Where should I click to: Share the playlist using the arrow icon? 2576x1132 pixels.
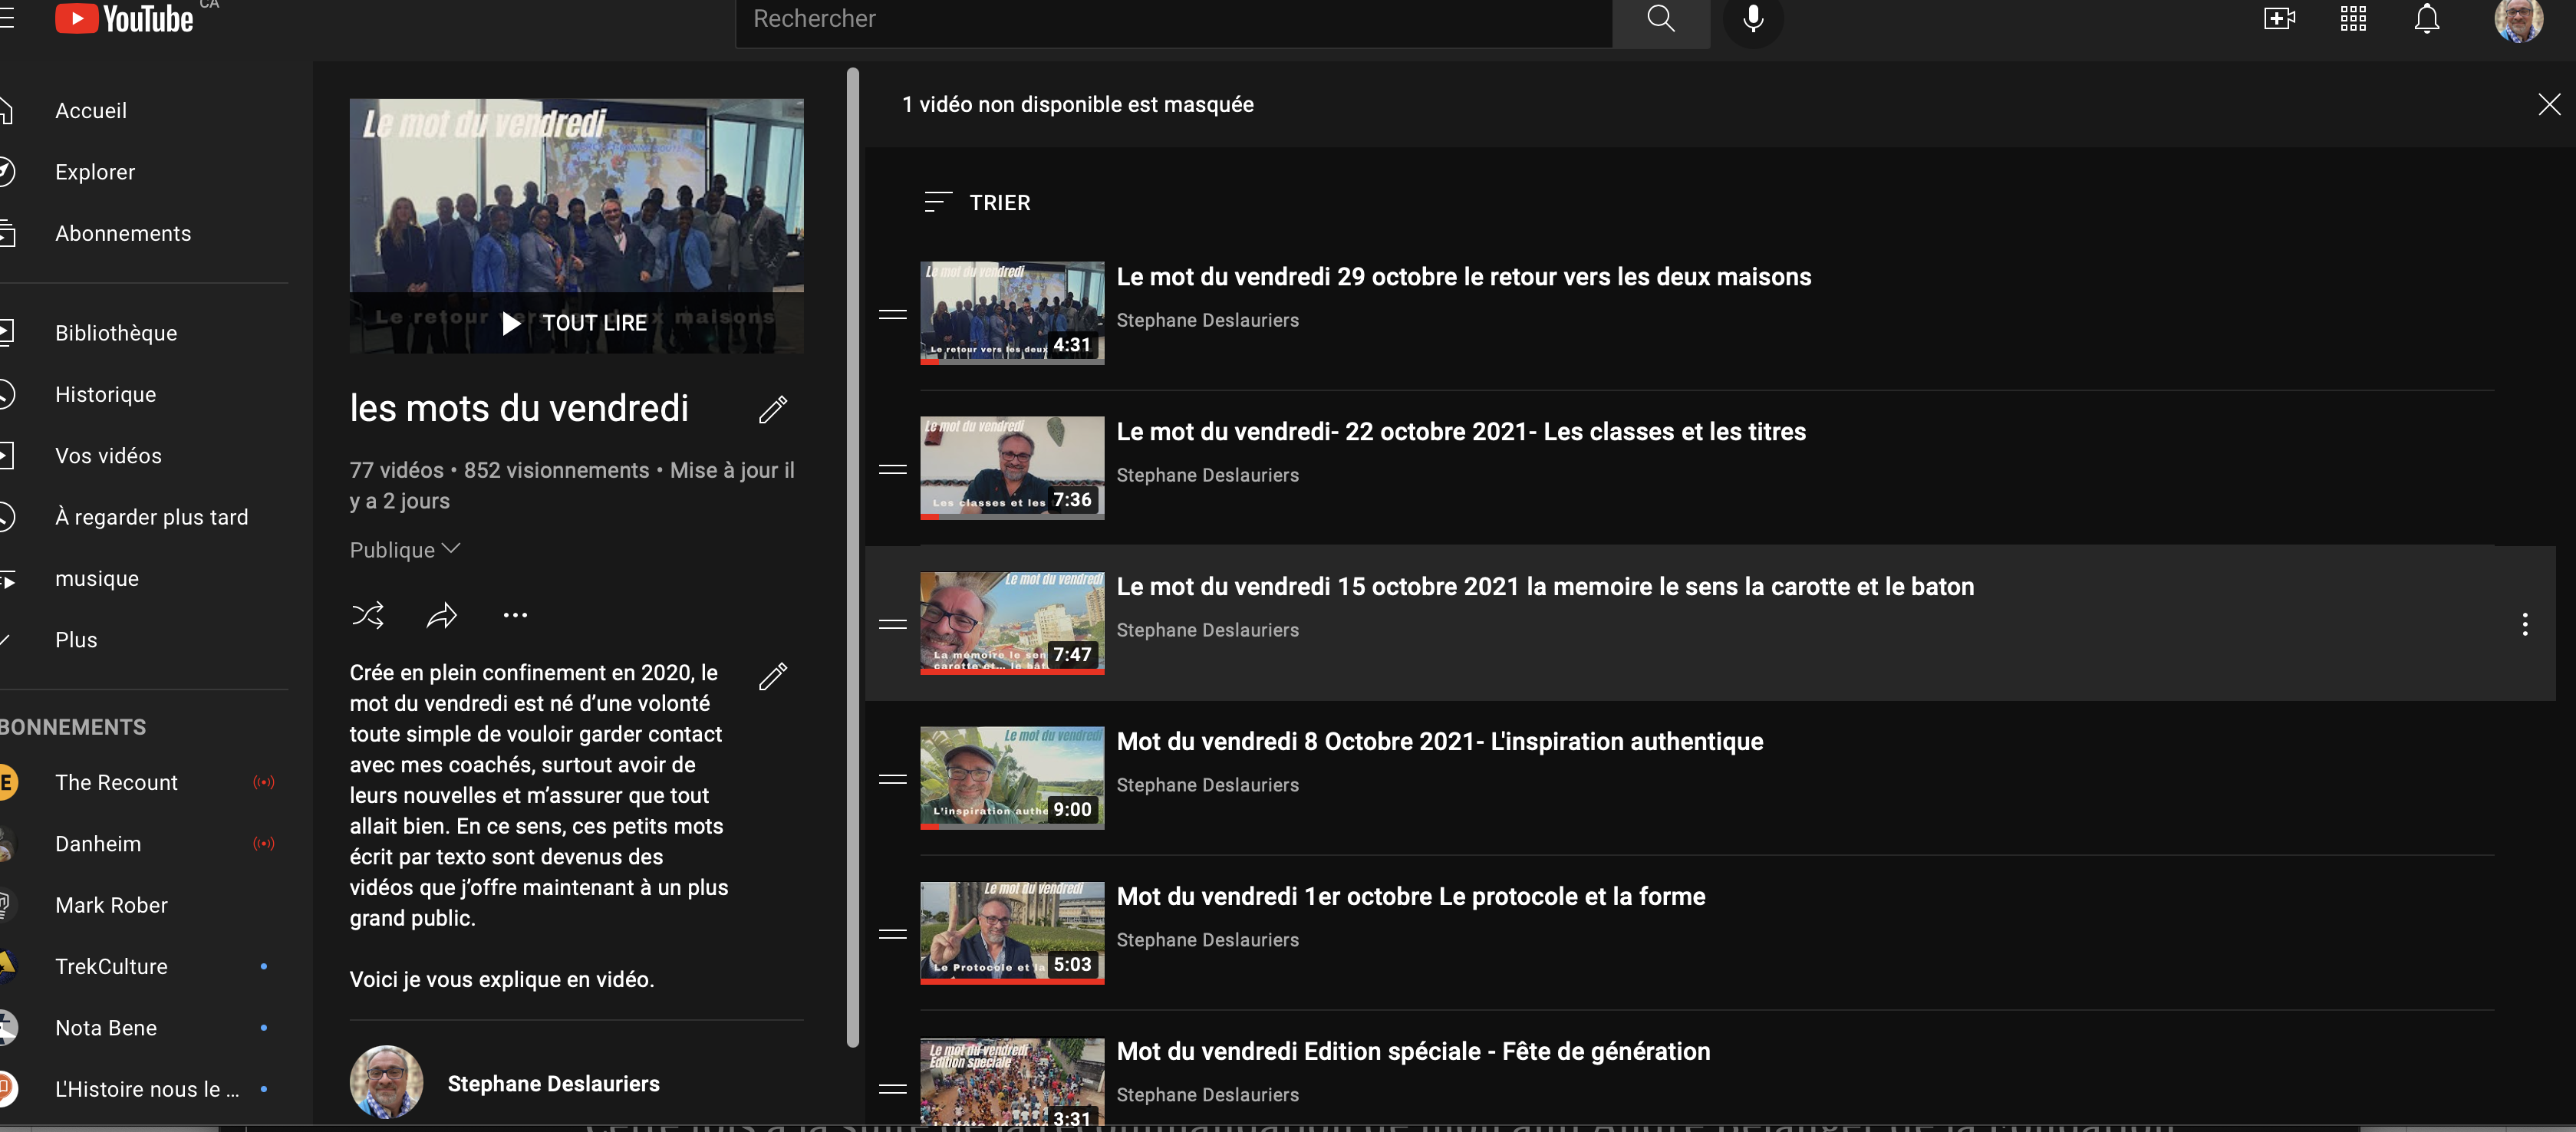click(x=441, y=615)
